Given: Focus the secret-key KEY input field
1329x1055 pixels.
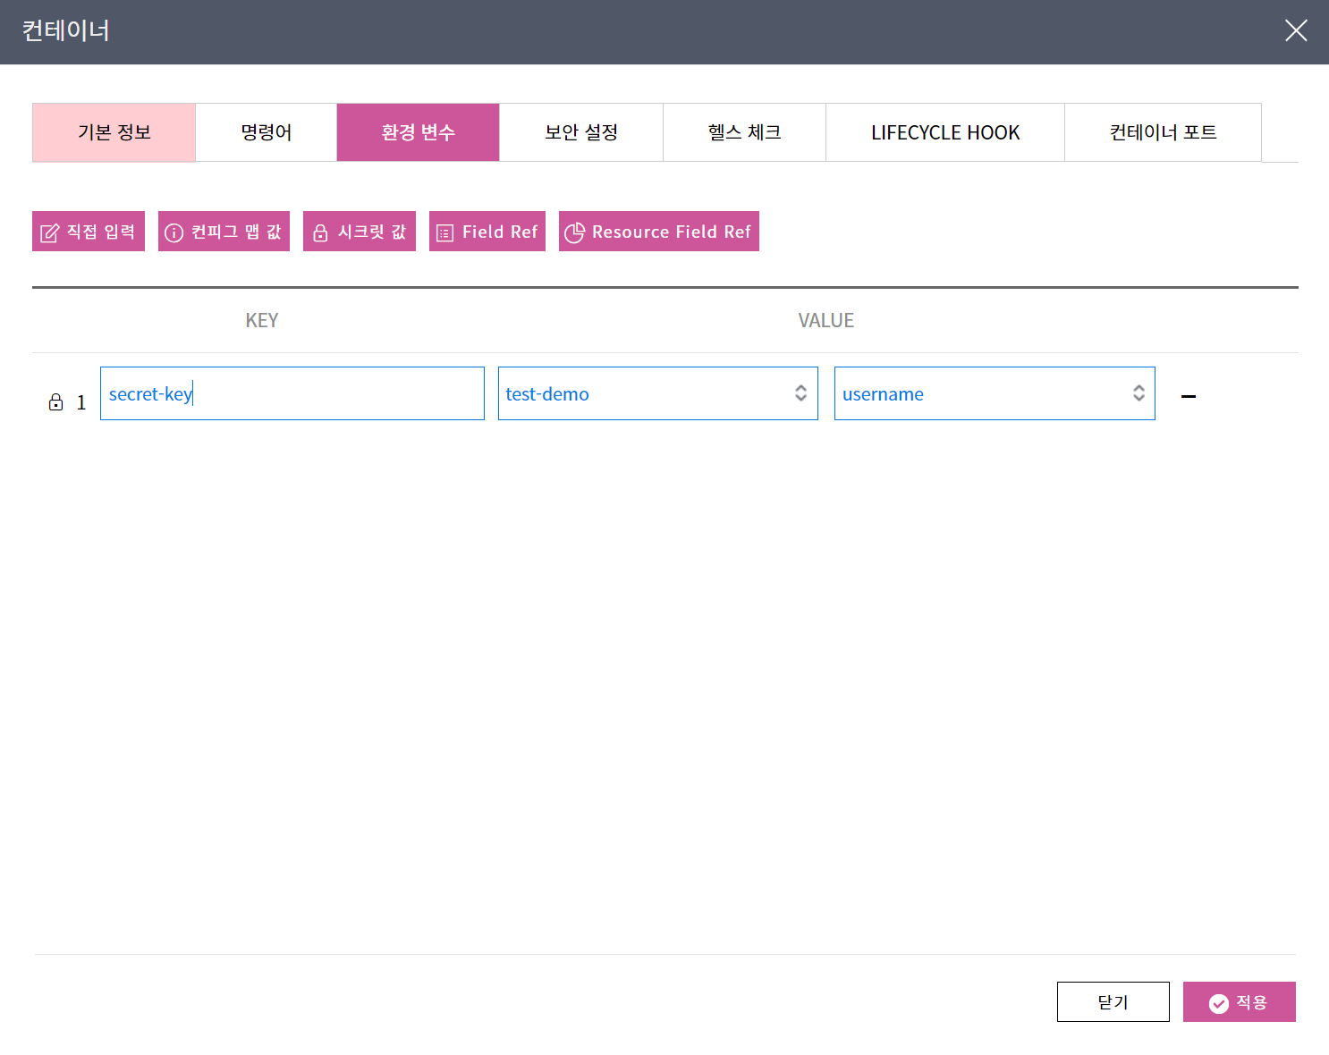Looking at the screenshot, I should (x=292, y=393).
